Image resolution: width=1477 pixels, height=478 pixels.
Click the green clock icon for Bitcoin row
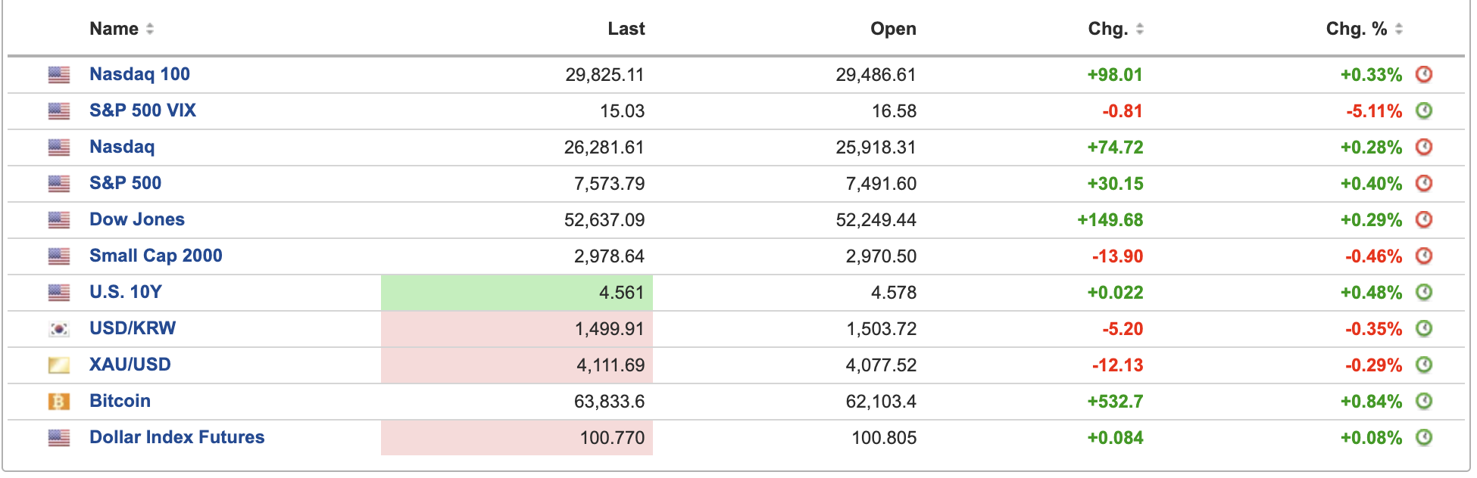click(1424, 401)
